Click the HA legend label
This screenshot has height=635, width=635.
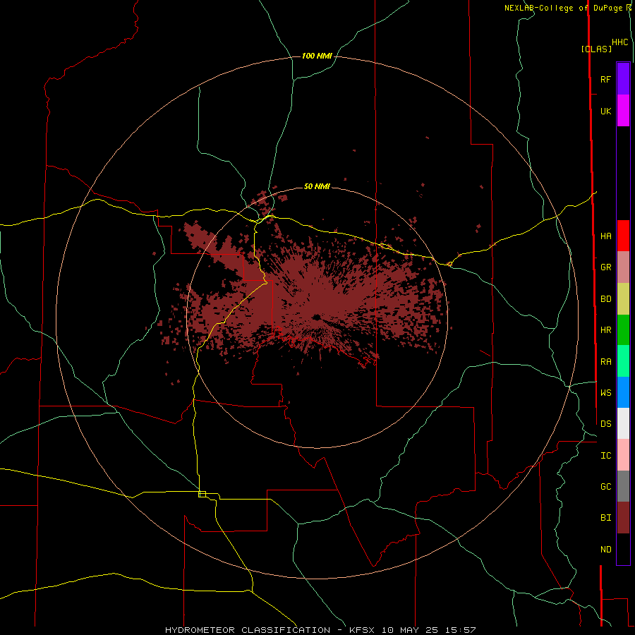pos(605,236)
